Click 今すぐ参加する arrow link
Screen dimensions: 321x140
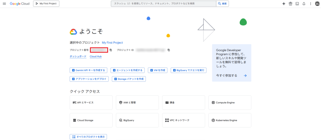(x=231, y=75)
